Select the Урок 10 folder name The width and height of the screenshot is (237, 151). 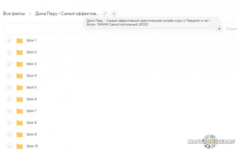click(32, 146)
